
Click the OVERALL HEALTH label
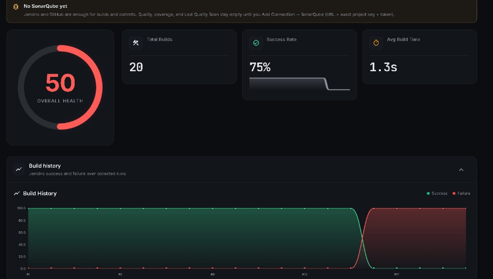60,101
